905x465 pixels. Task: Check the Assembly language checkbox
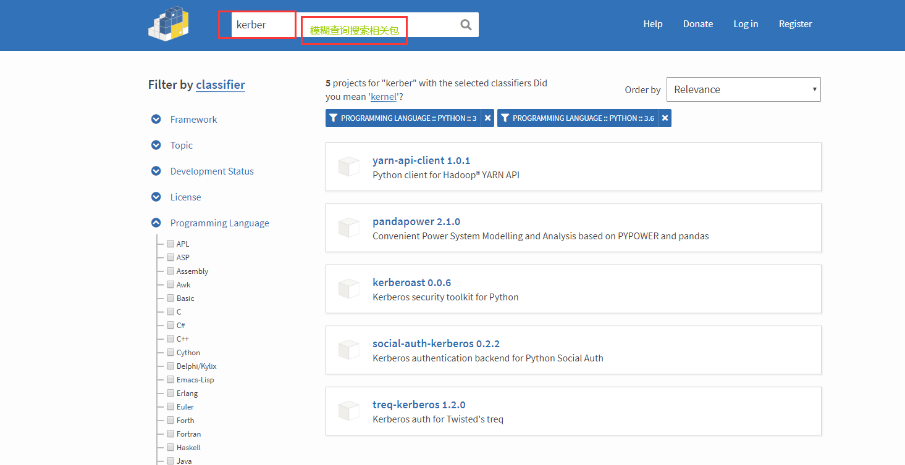(x=170, y=271)
